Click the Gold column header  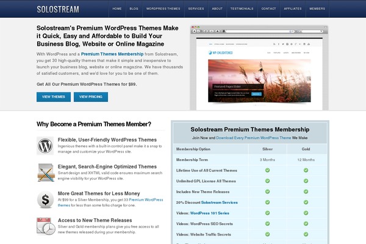tap(306, 149)
